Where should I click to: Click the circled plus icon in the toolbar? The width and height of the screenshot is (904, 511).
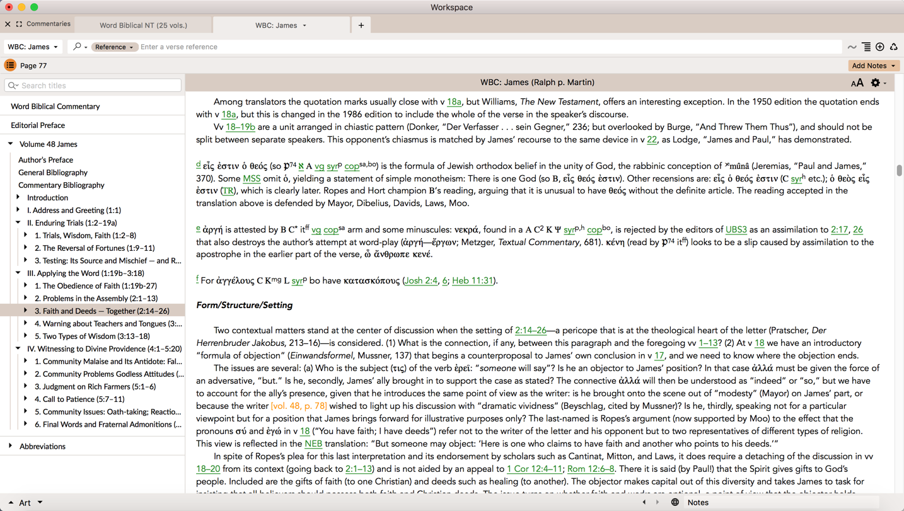[880, 47]
